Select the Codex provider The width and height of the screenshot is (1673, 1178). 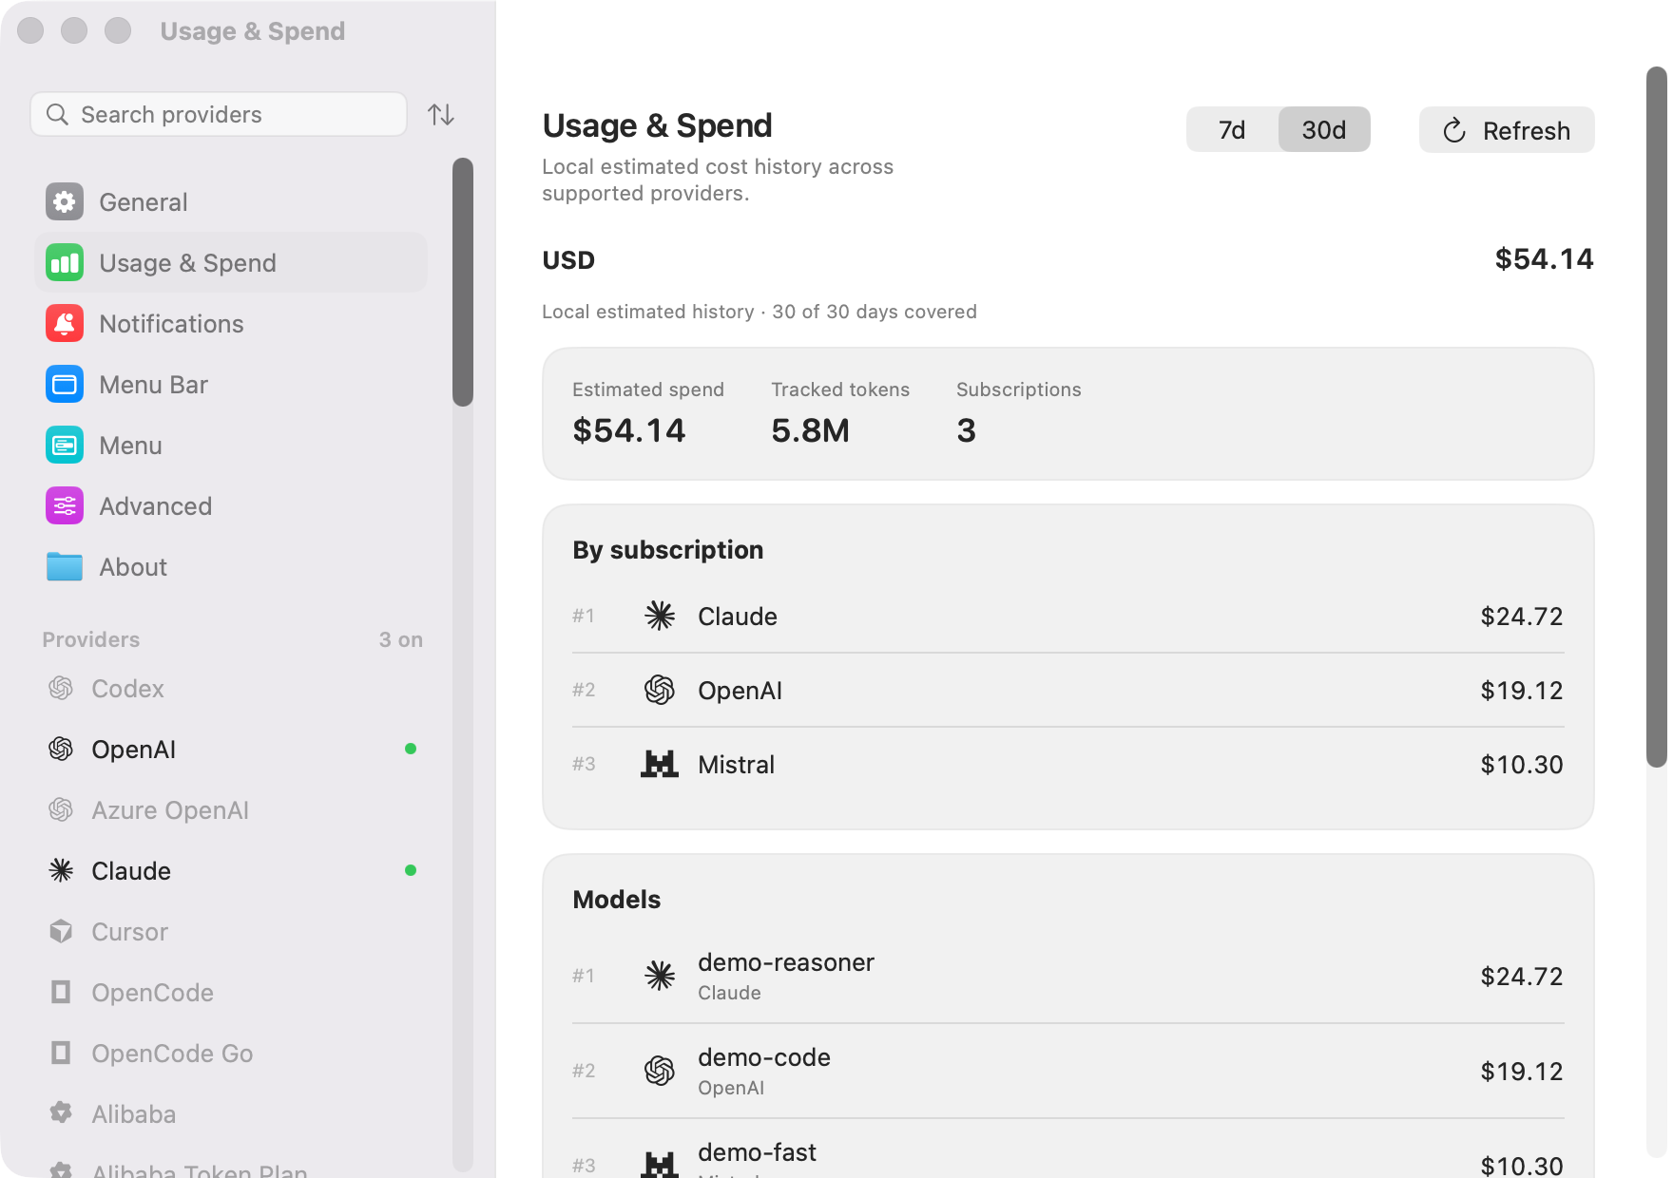(231, 688)
